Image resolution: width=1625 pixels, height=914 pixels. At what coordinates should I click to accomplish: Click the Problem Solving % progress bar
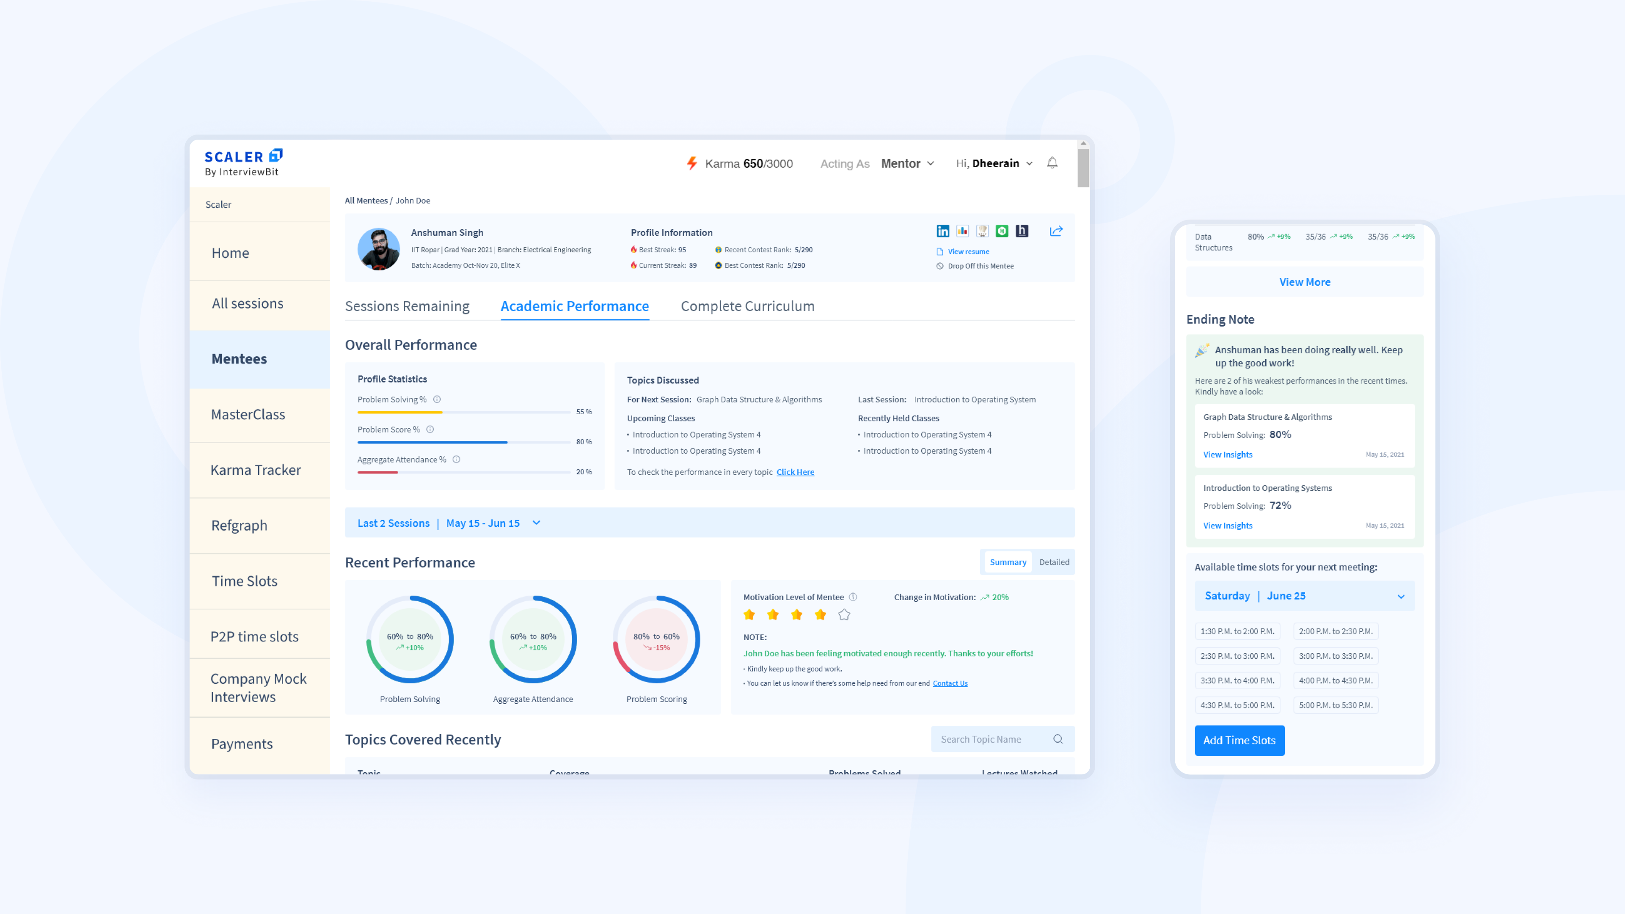point(464,412)
